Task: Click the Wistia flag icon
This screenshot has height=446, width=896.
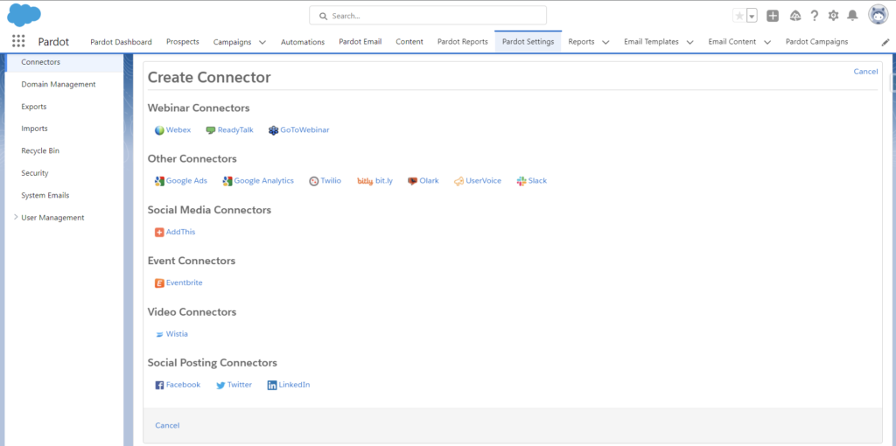Action: 159,334
